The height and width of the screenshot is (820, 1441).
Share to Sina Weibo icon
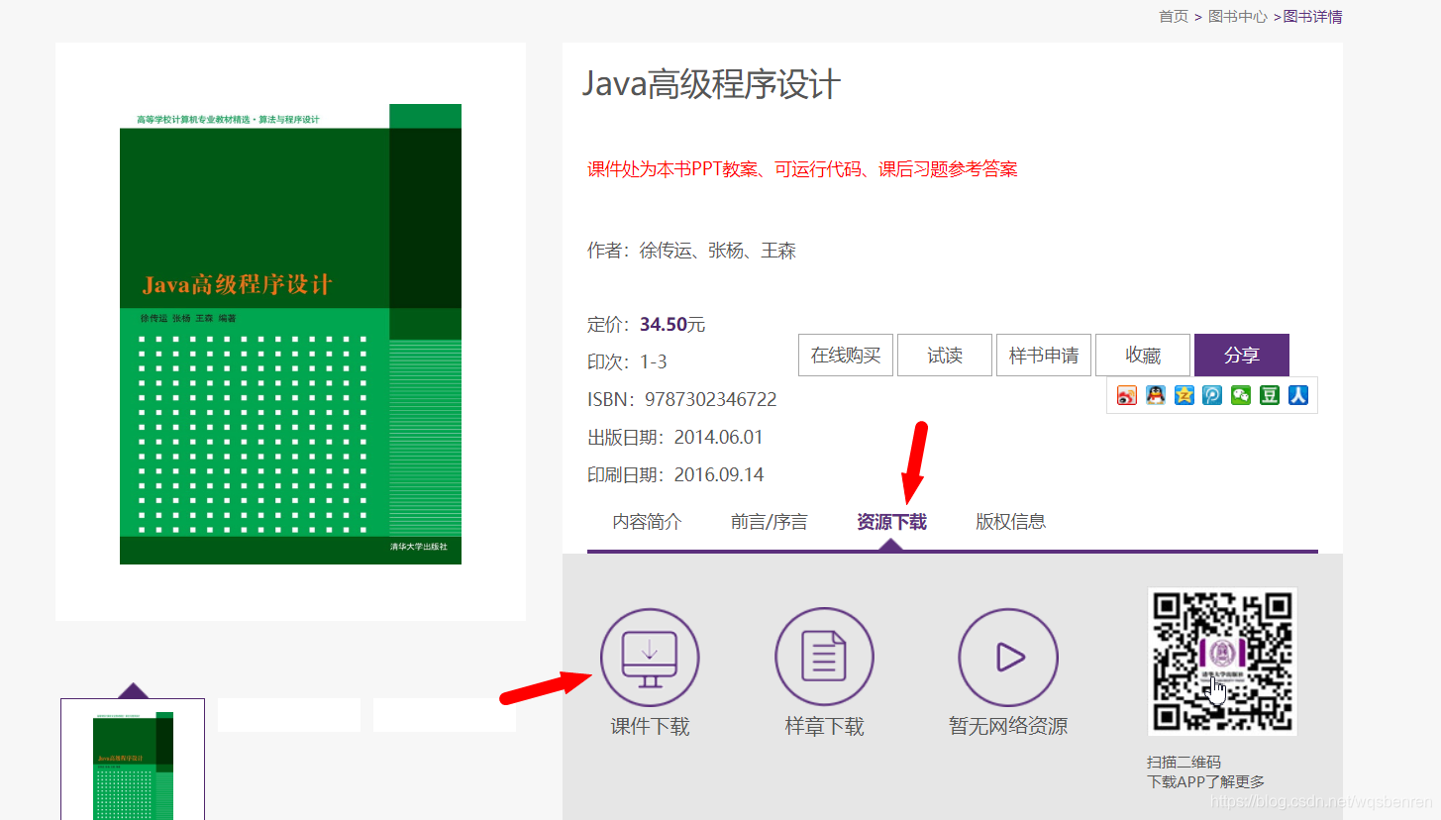[x=1127, y=395]
